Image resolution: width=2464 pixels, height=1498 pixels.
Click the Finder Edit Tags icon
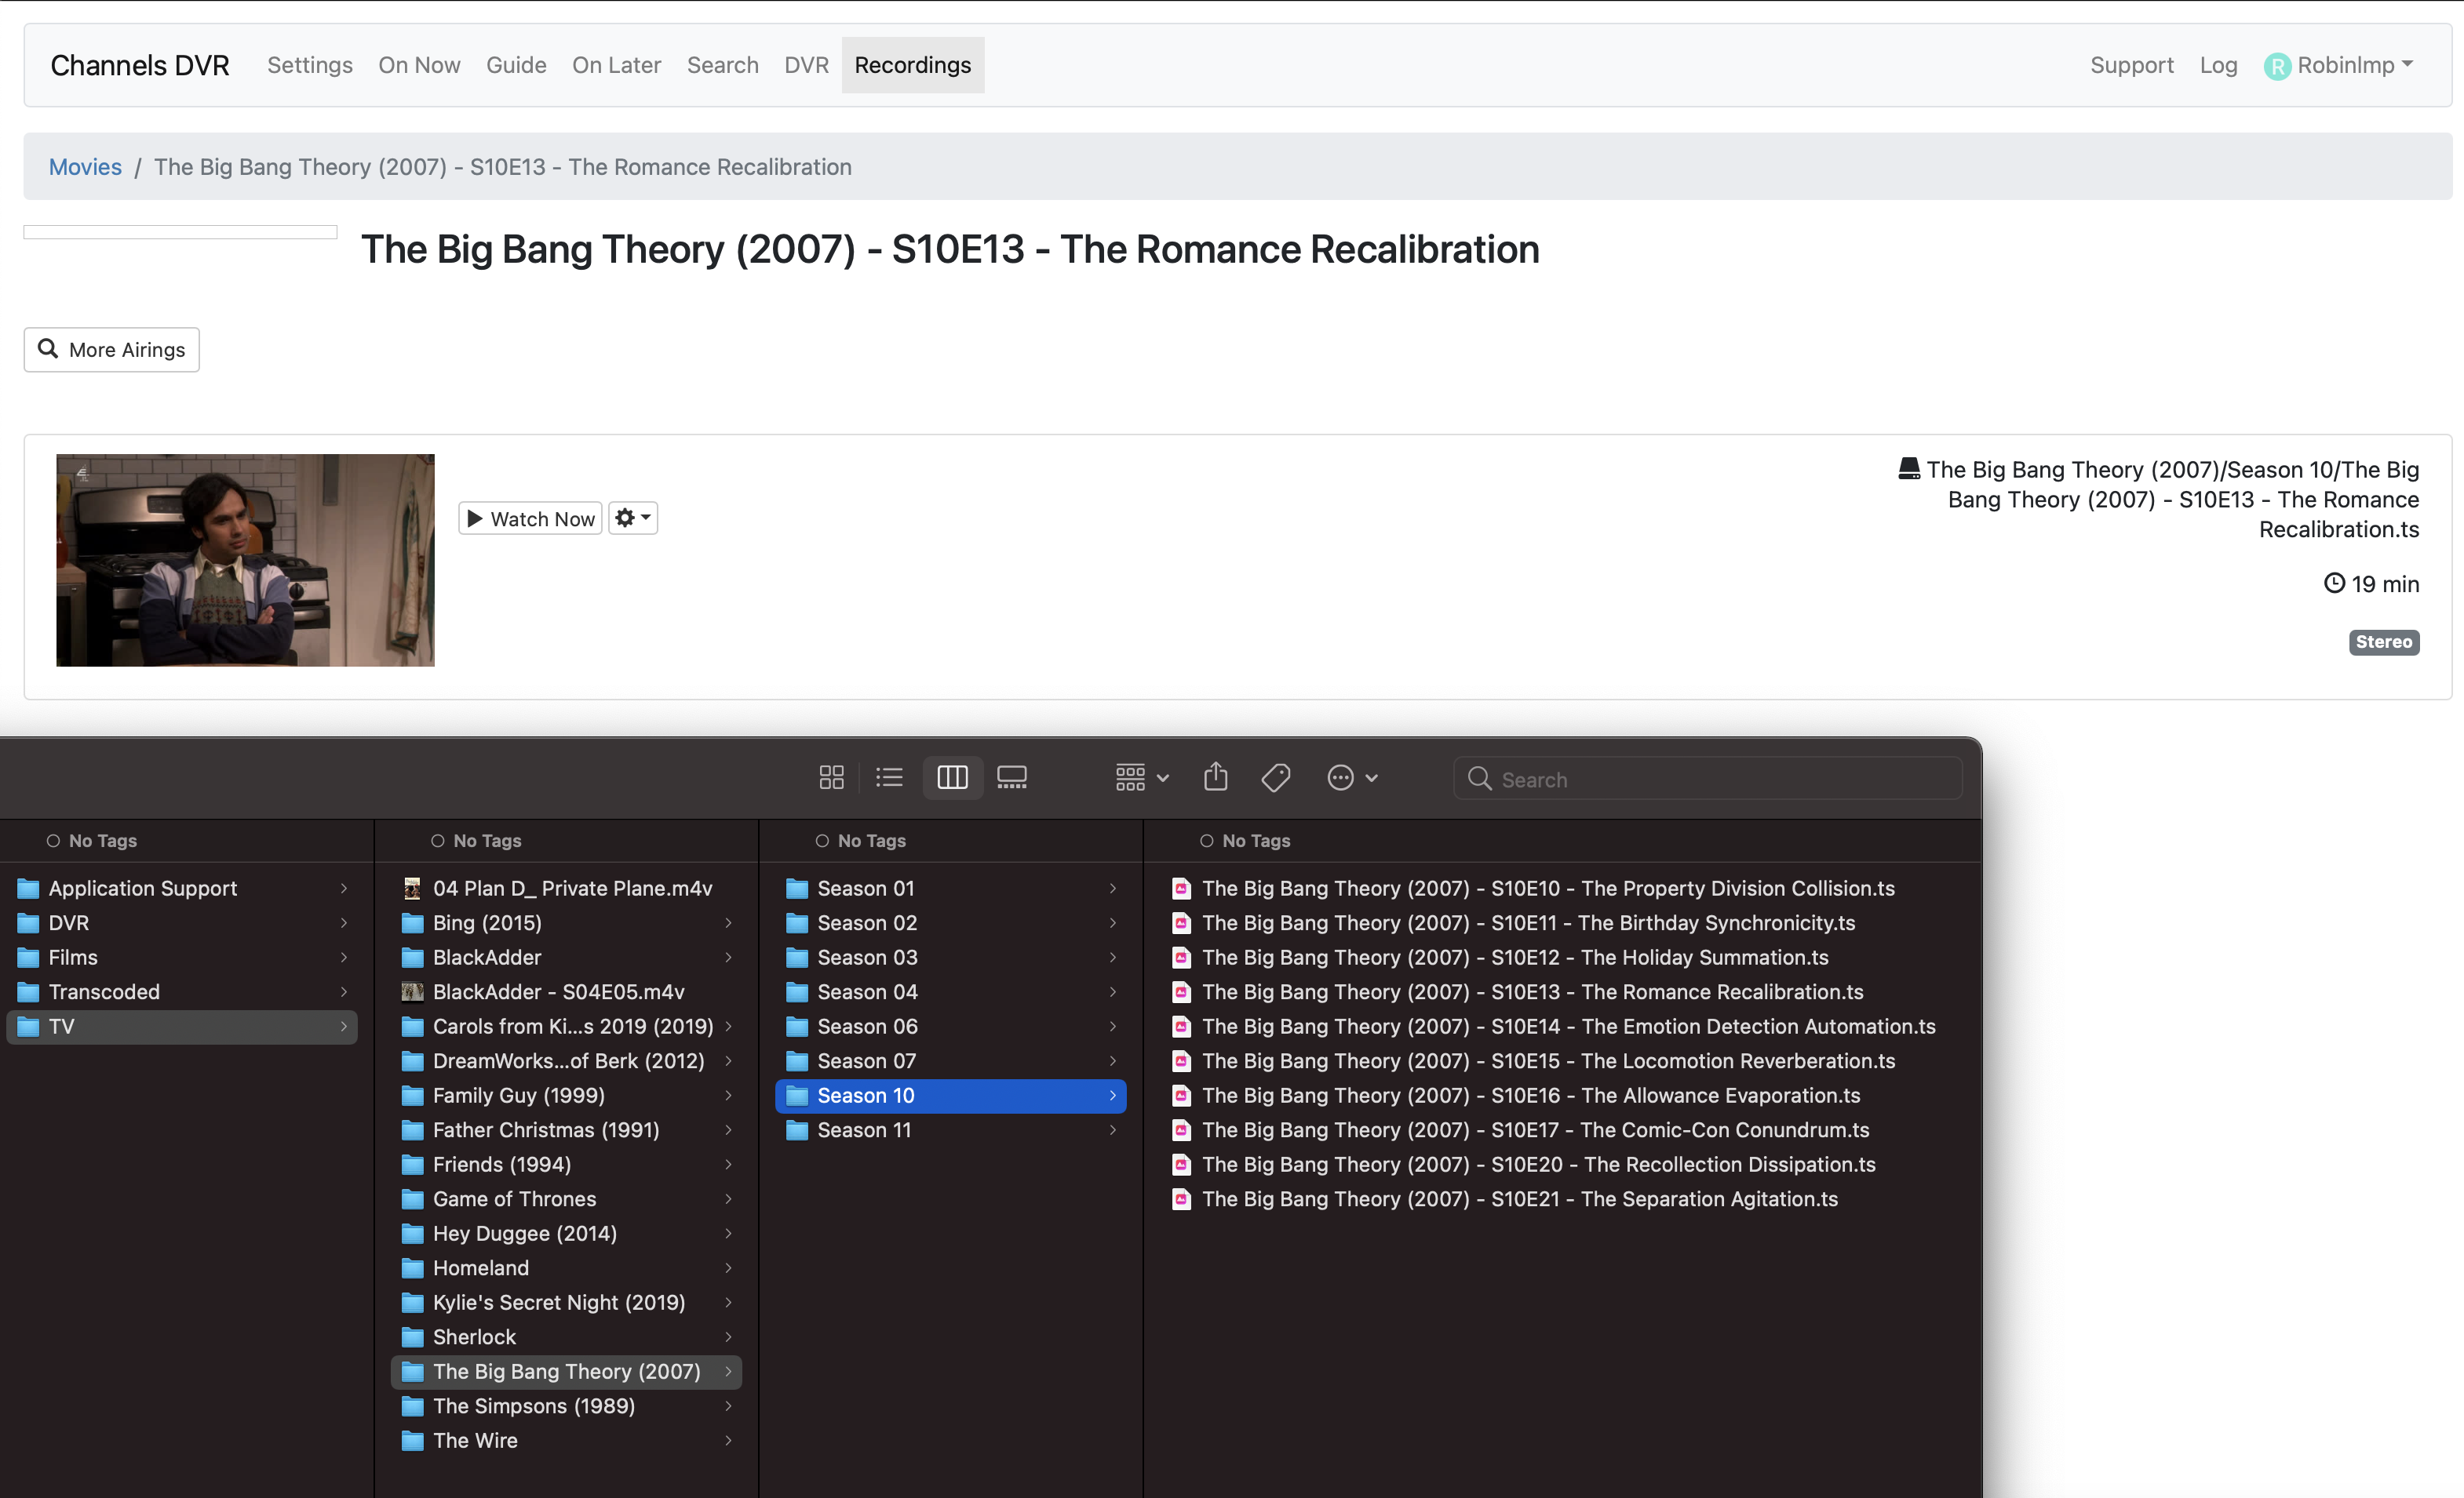pos(1275,777)
